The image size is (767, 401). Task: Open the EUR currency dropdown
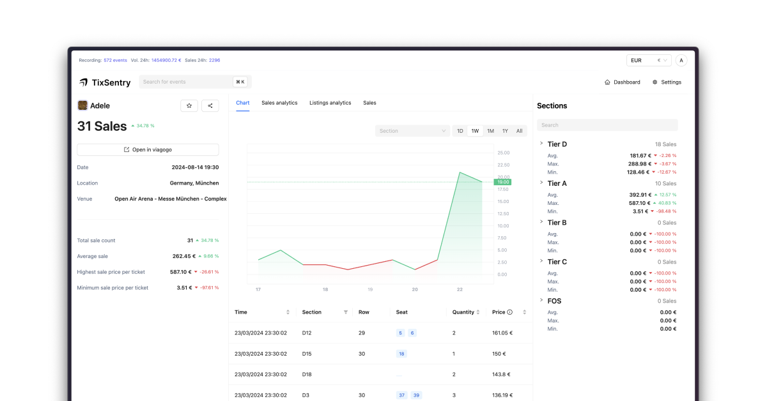649,61
